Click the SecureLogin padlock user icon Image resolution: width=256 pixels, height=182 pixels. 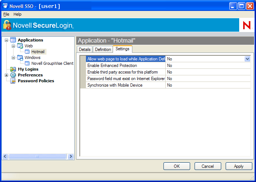point(7,25)
